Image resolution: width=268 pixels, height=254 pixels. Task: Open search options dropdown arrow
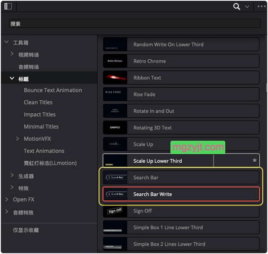[247, 7]
